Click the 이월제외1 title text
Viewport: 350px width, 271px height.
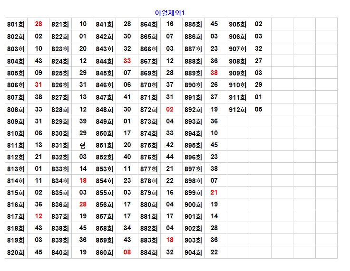(x=170, y=12)
